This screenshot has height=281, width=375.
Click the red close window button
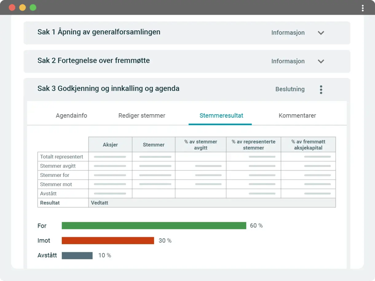pos(12,7)
